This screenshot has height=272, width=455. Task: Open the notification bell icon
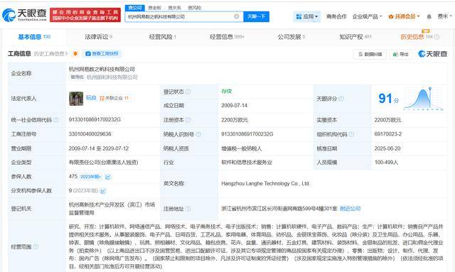pyautogui.click(x=429, y=17)
